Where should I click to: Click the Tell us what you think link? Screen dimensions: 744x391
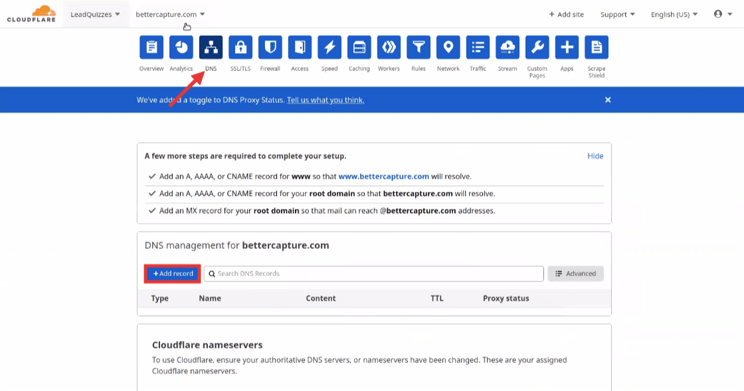coord(325,100)
